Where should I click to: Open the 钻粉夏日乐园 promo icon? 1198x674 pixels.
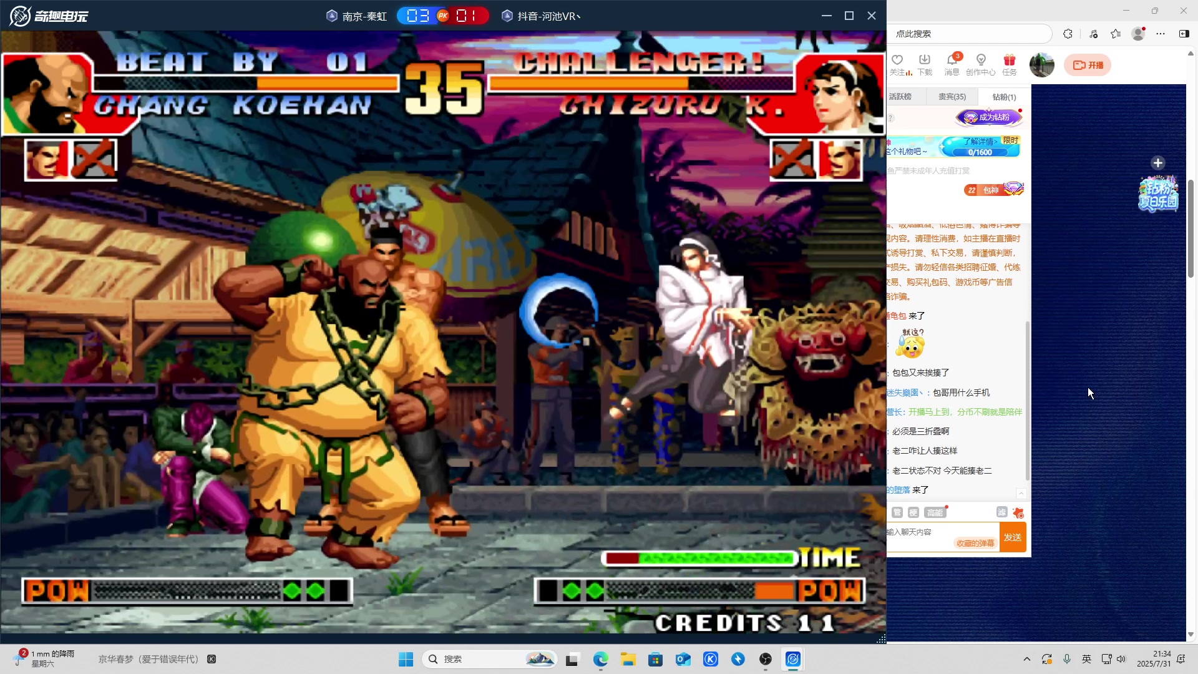(x=1158, y=193)
